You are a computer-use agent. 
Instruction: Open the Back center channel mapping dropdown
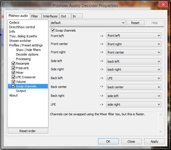pos(134,87)
